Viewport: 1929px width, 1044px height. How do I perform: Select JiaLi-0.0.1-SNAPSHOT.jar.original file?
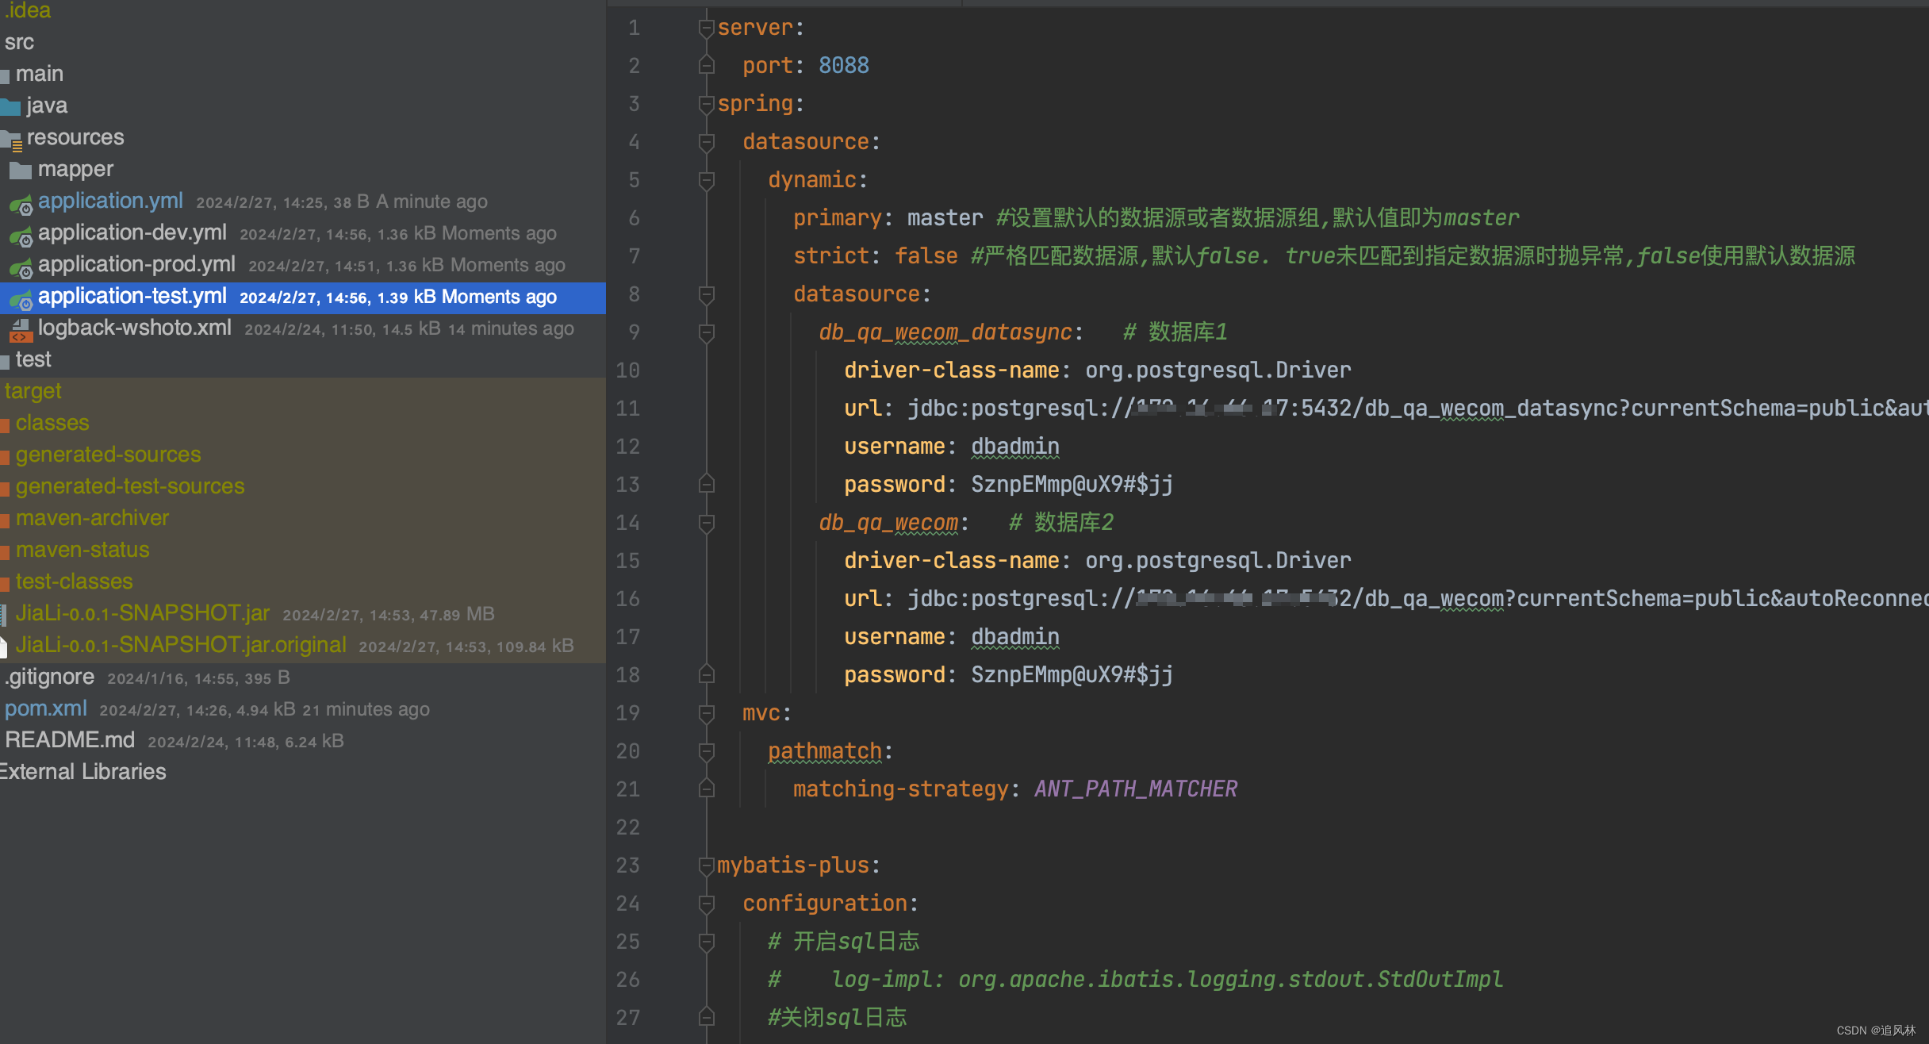[x=181, y=645]
